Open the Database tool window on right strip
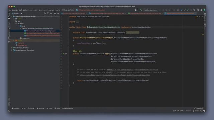This screenshot has width=214, height=120. (x=205, y=17)
